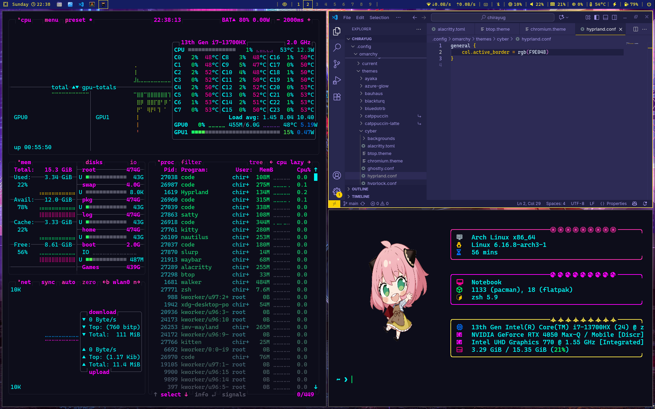Switch to the alacritty.toml editor tab
655x409 pixels.
coord(451,29)
